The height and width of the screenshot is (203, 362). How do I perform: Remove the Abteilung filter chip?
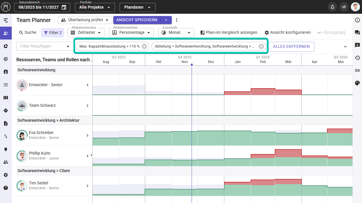[261, 46]
